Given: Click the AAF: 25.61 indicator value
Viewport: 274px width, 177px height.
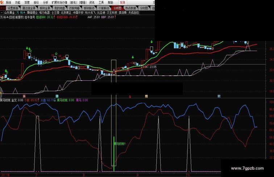Looking at the screenshot, I should pos(94,17).
